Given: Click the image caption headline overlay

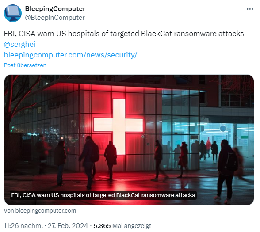Looking at the screenshot, I should (x=103, y=195).
